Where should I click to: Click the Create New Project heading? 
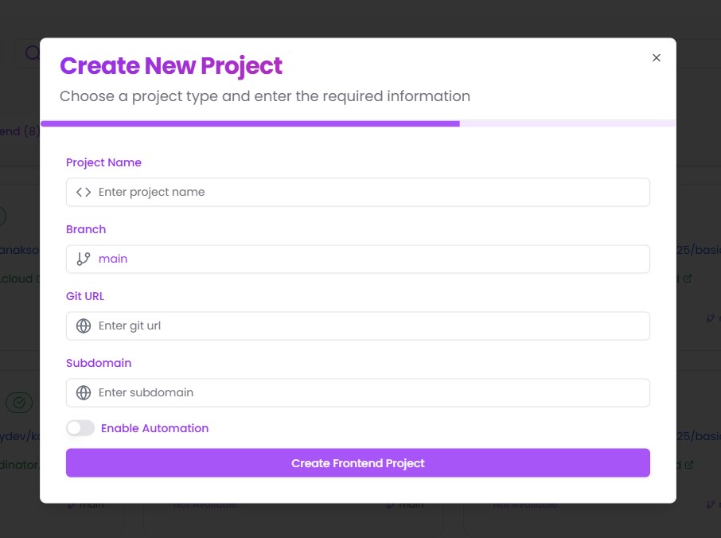point(171,66)
